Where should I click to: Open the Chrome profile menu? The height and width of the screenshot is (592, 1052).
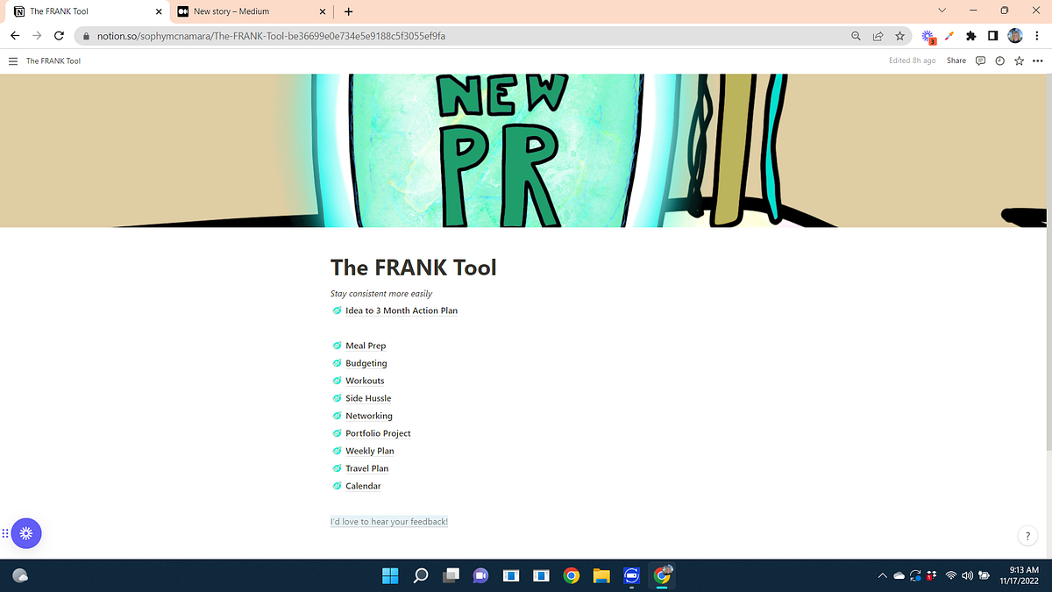[1014, 36]
